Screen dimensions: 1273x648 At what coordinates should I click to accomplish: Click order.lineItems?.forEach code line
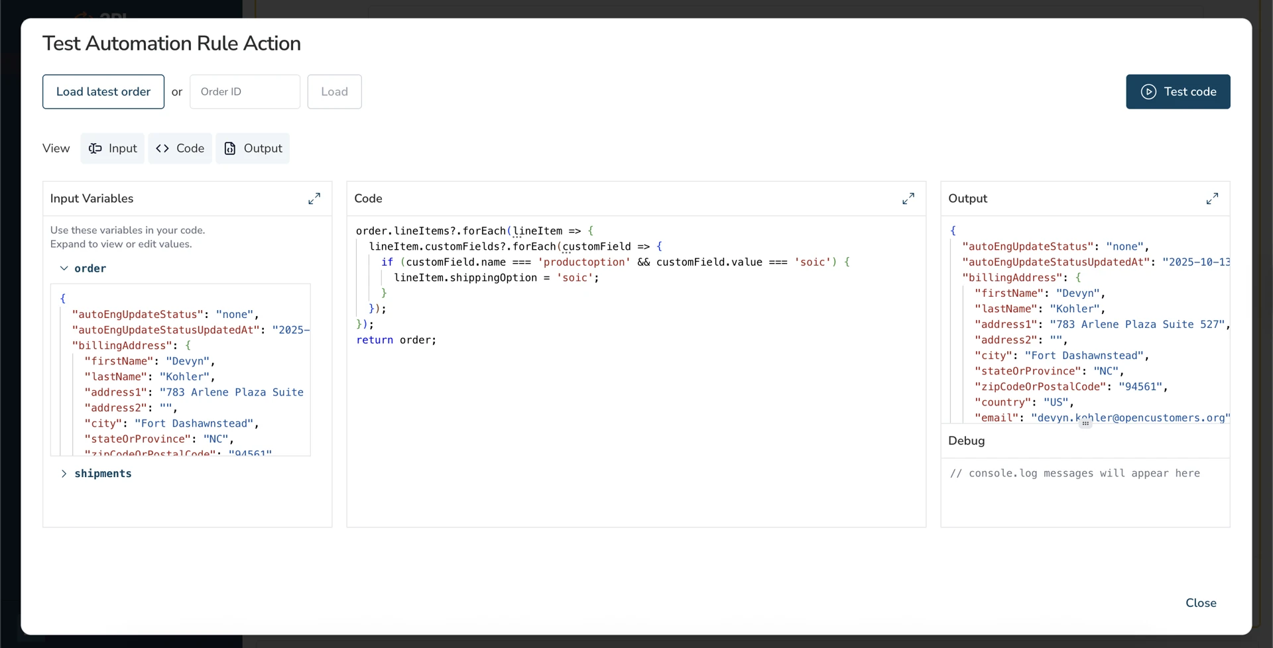pos(475,231)
